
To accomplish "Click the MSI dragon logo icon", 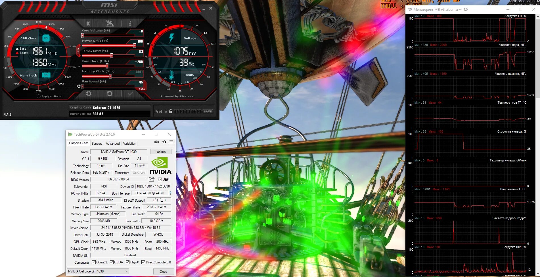I will 110,23.
